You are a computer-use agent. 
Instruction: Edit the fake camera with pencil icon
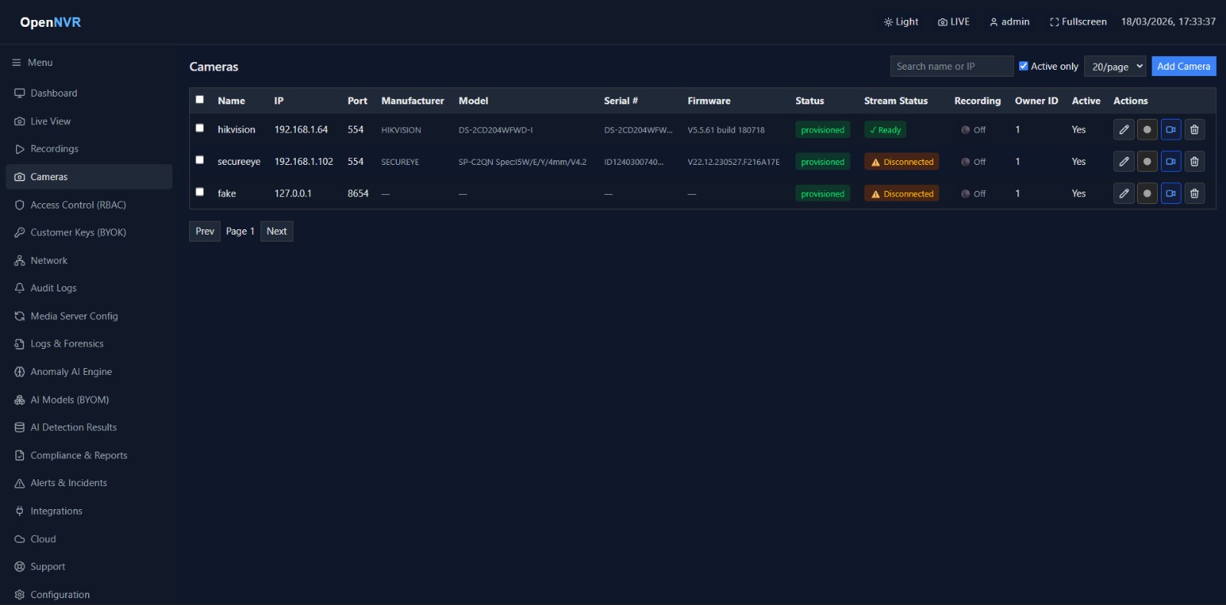[x=1123, y=193]
